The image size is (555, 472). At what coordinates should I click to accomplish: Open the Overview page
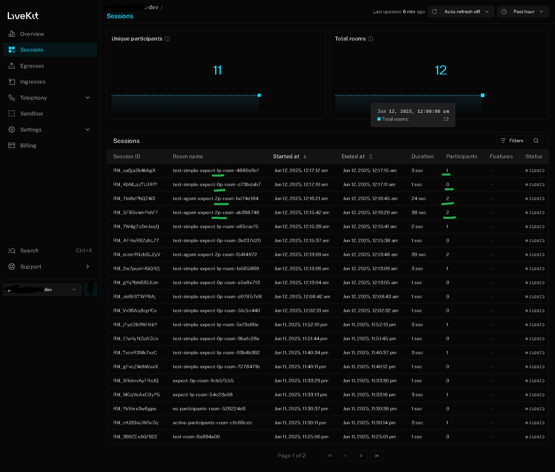coord(50,34)
